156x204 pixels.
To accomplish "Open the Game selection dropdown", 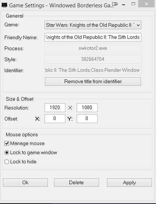I will 93,25.
